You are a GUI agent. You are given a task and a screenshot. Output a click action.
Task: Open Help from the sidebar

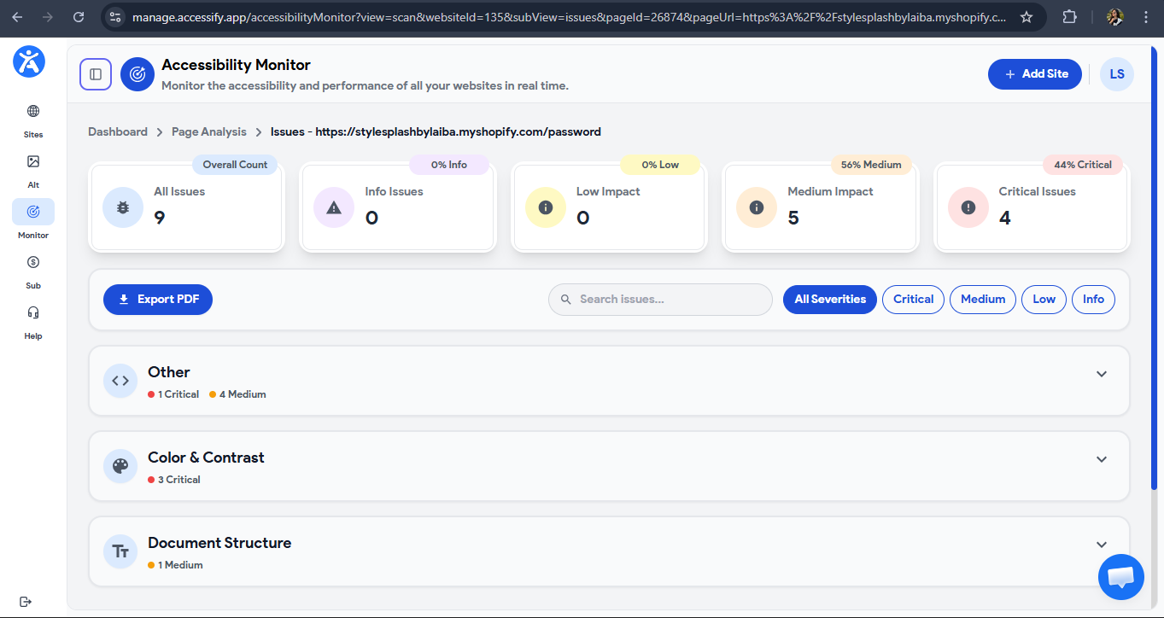(x=32, y=320)
